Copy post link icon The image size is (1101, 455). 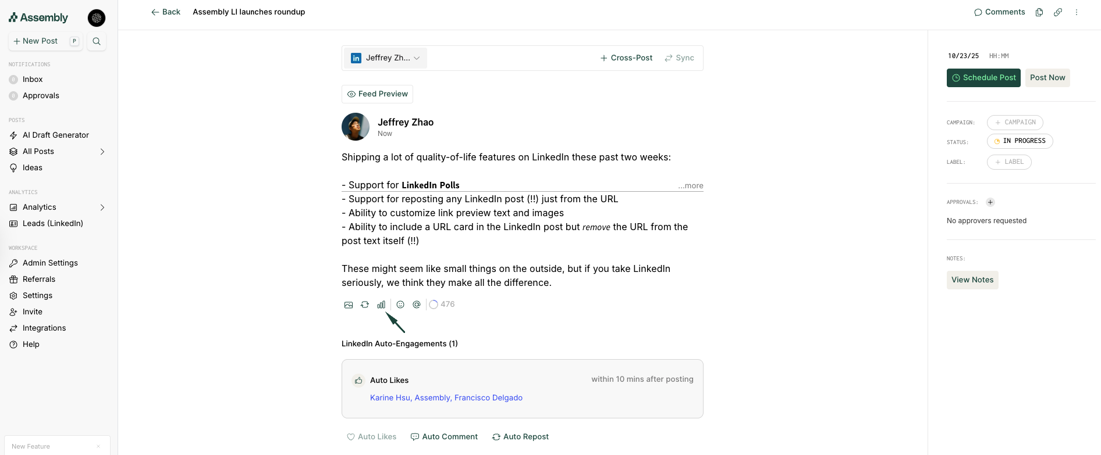pos(1058,12)
